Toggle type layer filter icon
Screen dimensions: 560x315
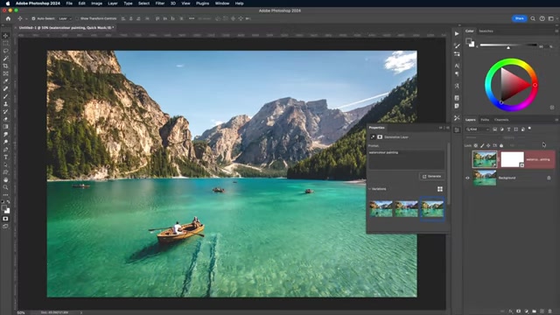[509, 129]
